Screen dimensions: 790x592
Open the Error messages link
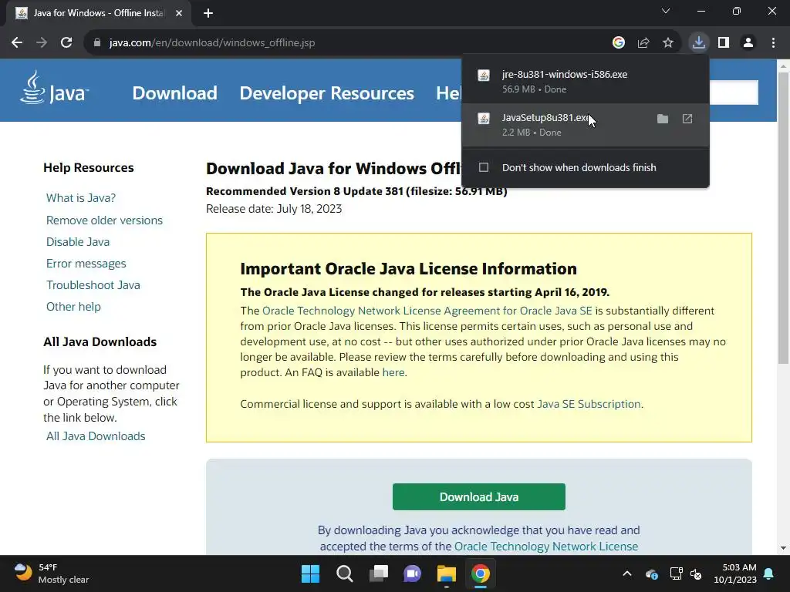click(x=86, y=264)
